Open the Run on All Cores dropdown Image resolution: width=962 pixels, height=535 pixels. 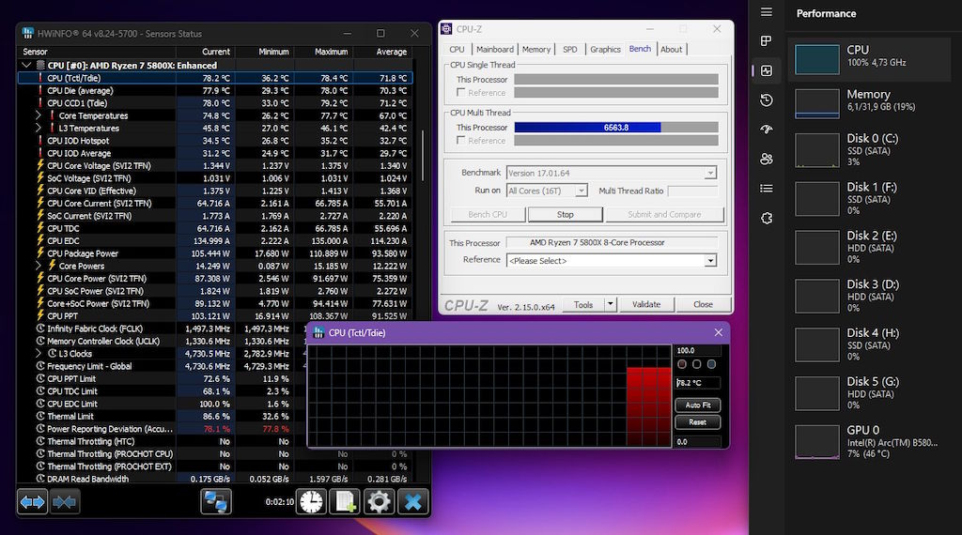click(x=581, y=191)
